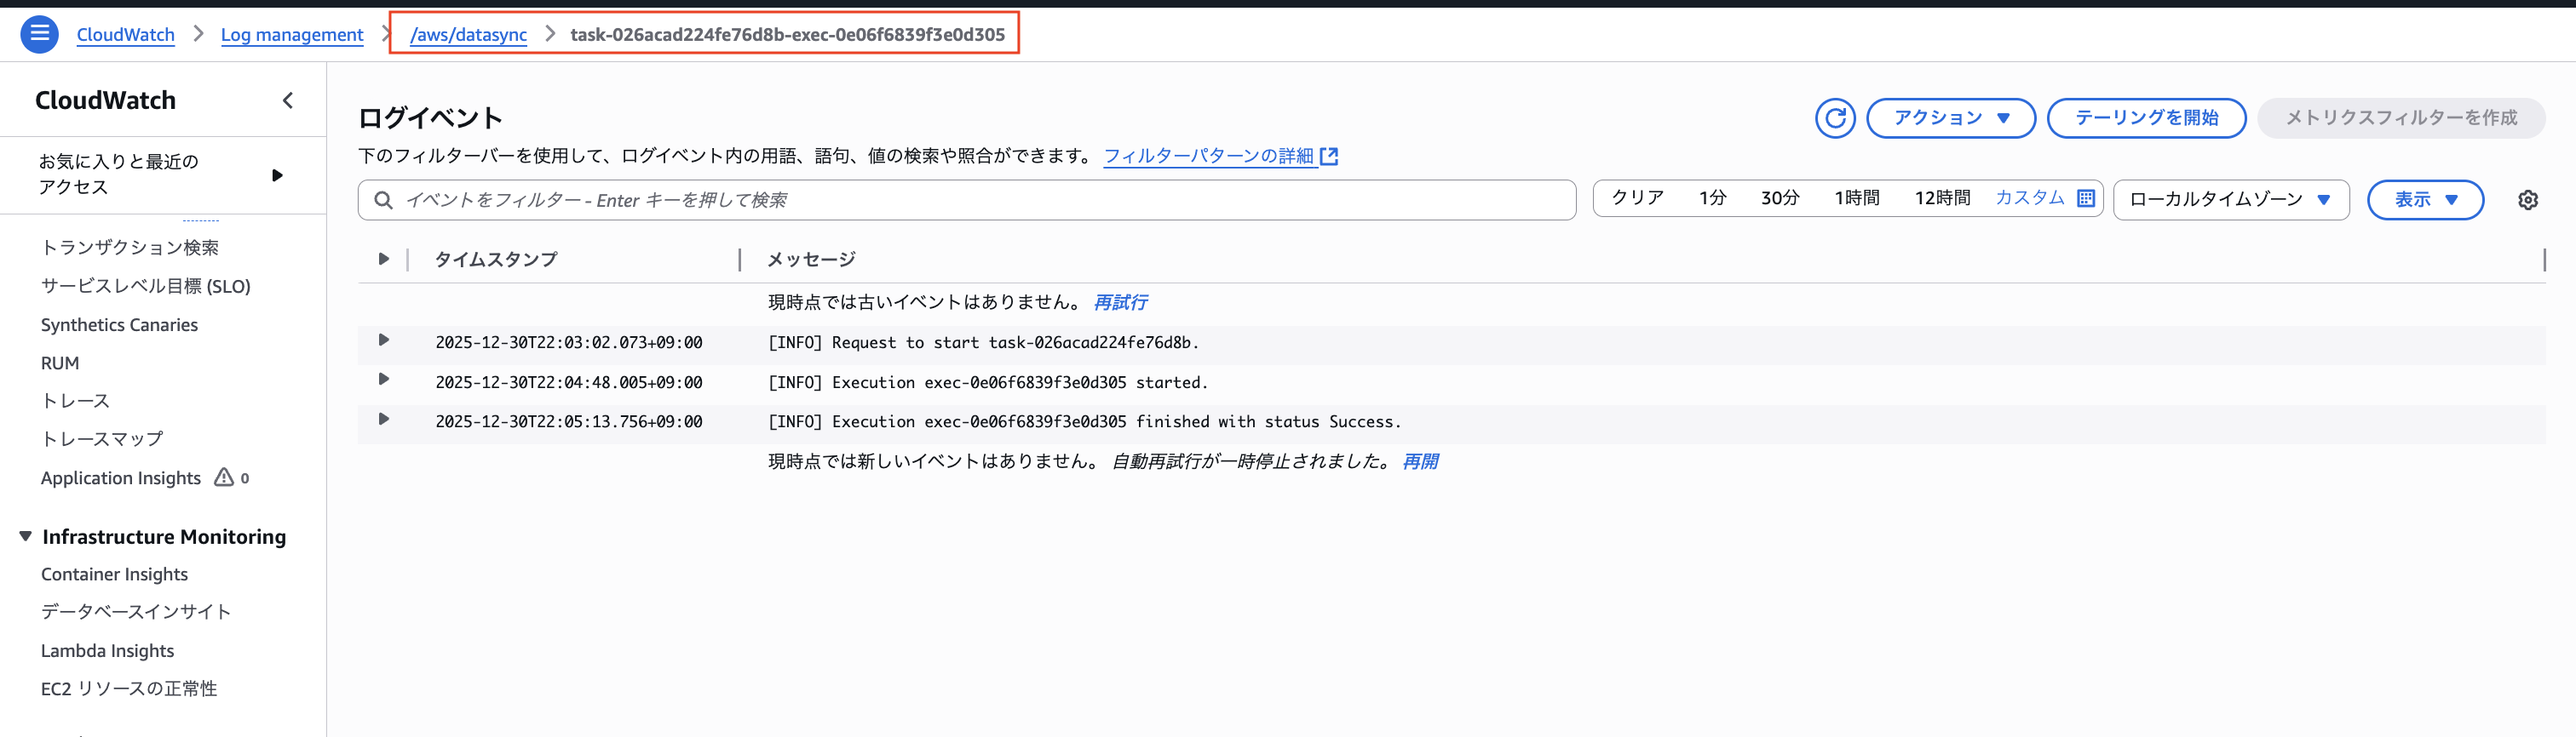
Task: Open フィルターパターンの詳細 link
Action: 1208,156
